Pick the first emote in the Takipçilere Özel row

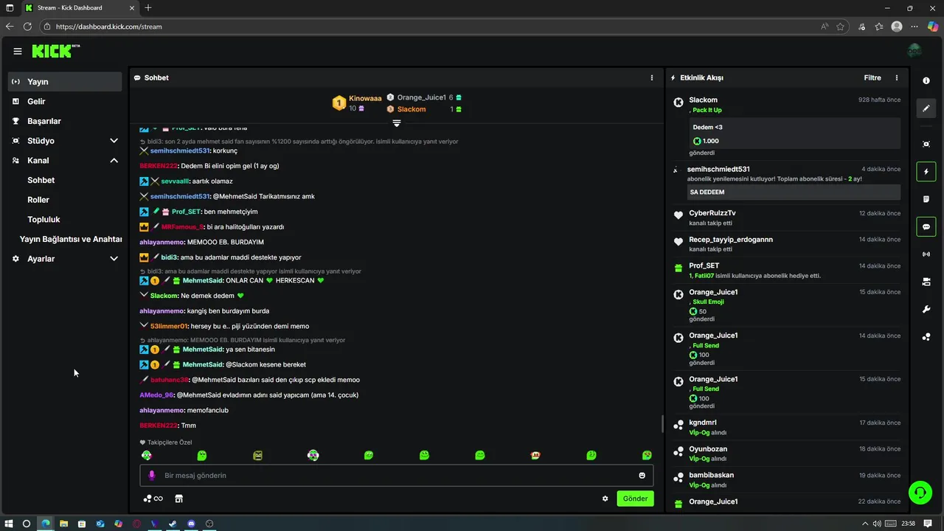pyautogui.click(x=146, y=456)
